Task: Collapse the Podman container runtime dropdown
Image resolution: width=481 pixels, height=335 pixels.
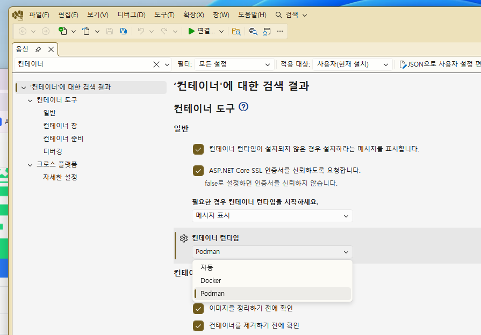Action: click(272, 252)
